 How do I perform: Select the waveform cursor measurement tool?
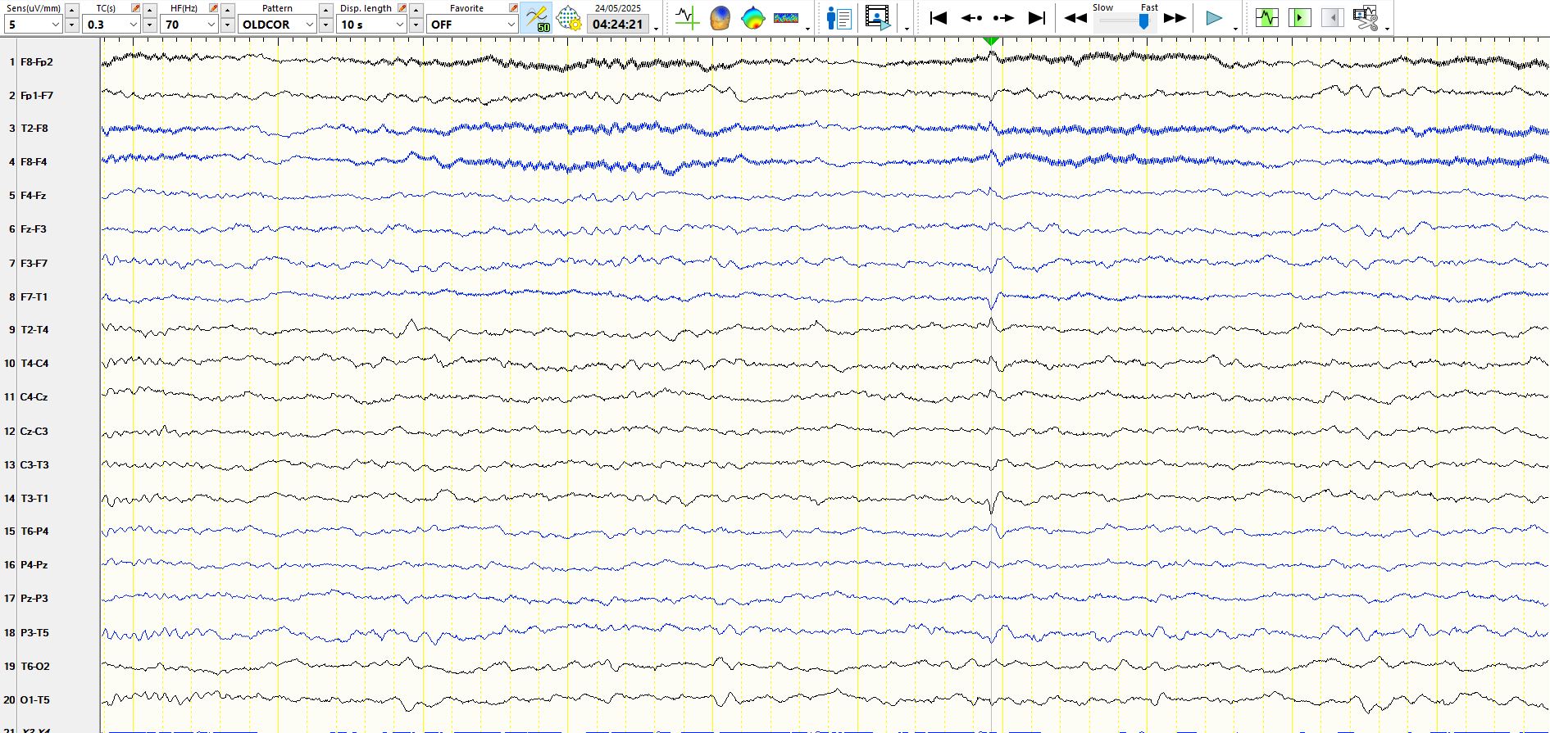click(687, 17)
